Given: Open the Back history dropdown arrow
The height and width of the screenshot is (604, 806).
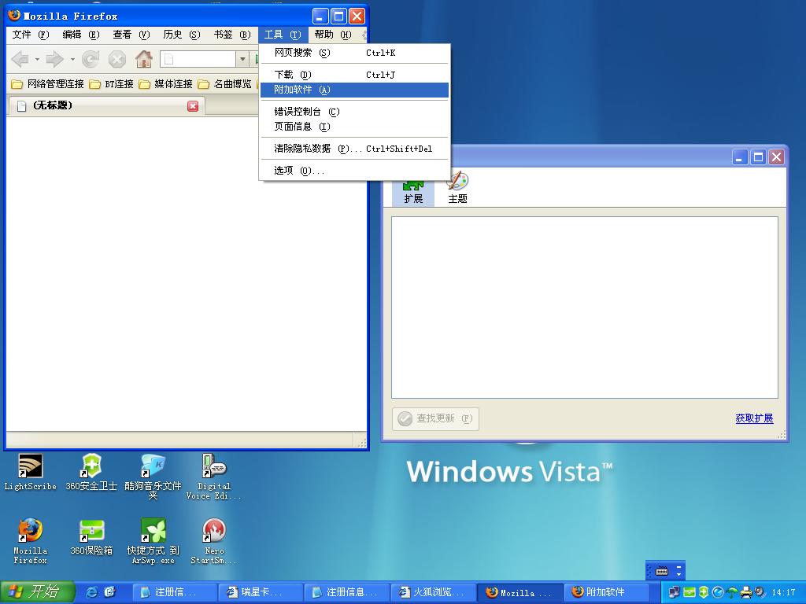Looking at the screenshot, I should 37,60.
